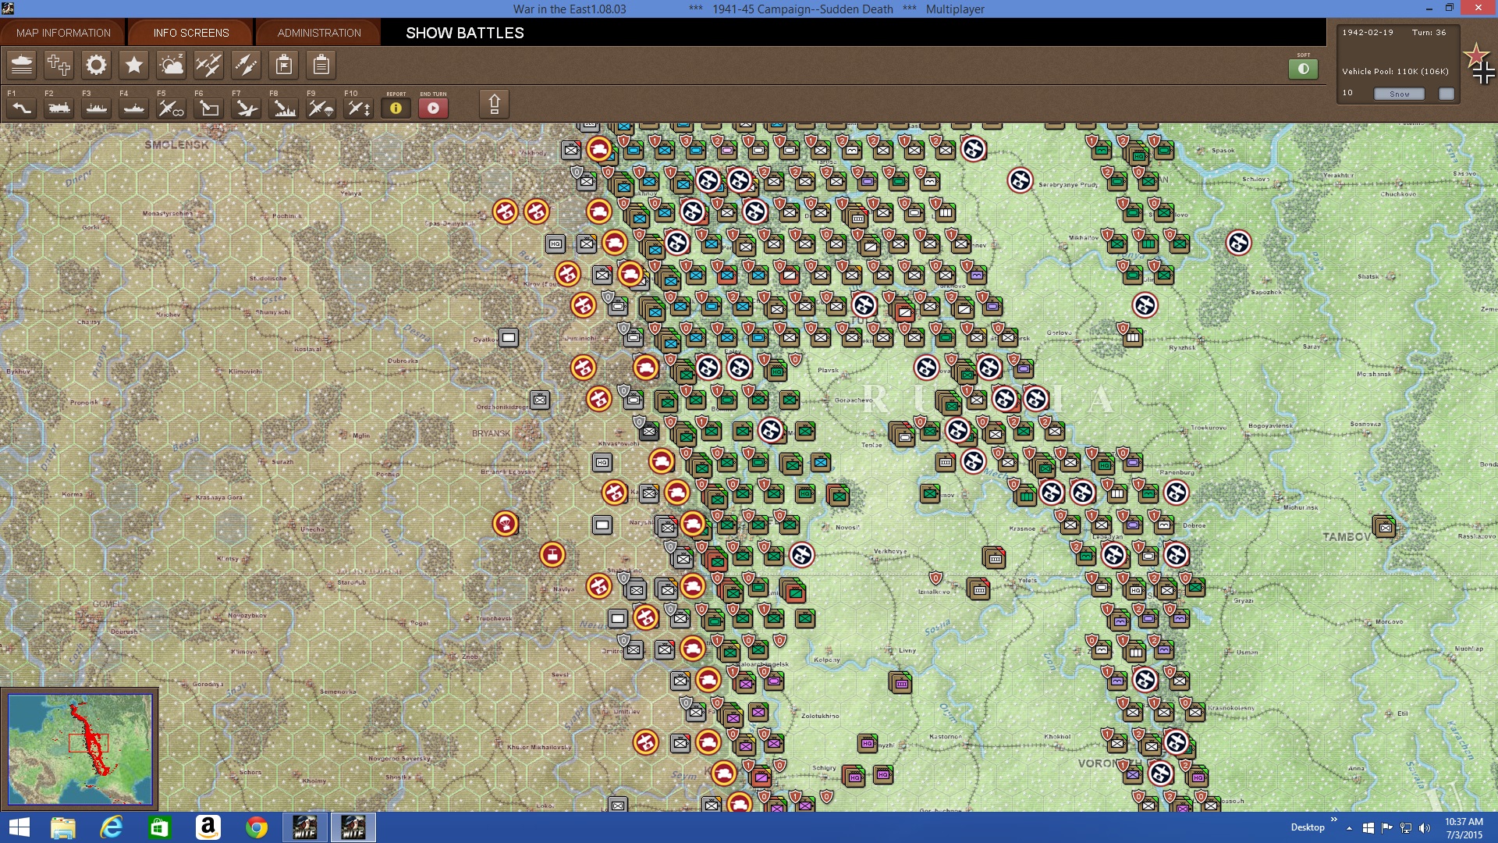Select F6 bomb unit mode icon
Image resolution: width=1498 pixels, height=843 pixels.
point(209,108)
